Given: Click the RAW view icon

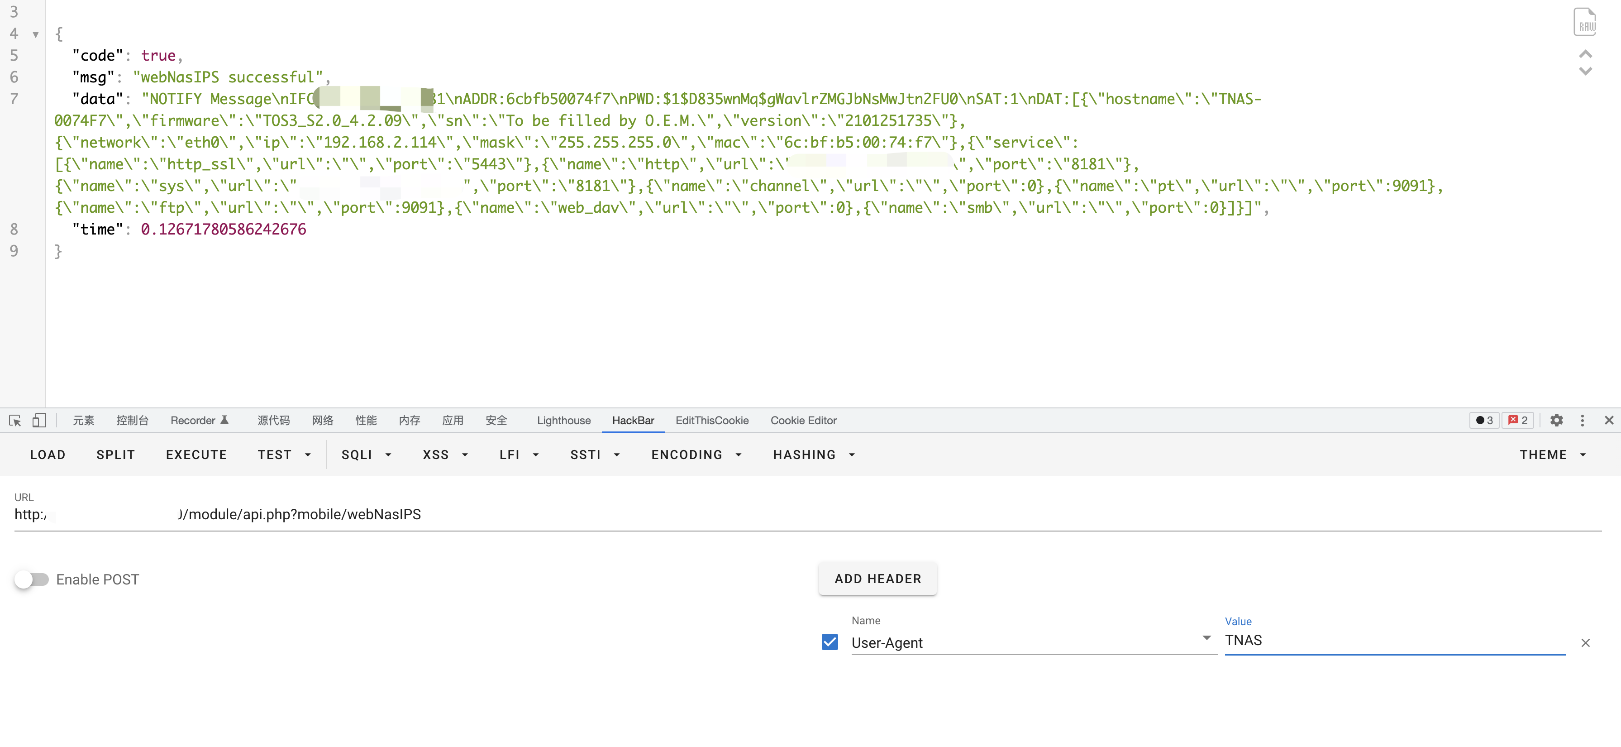Looking at the screenshot, I should click(x=1584, y=23).
